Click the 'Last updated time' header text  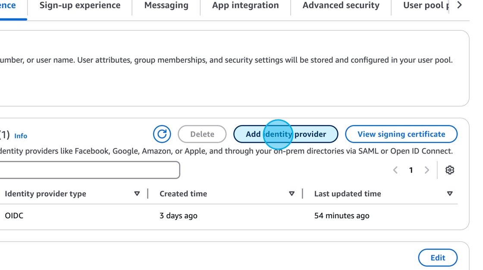(348, 194)
